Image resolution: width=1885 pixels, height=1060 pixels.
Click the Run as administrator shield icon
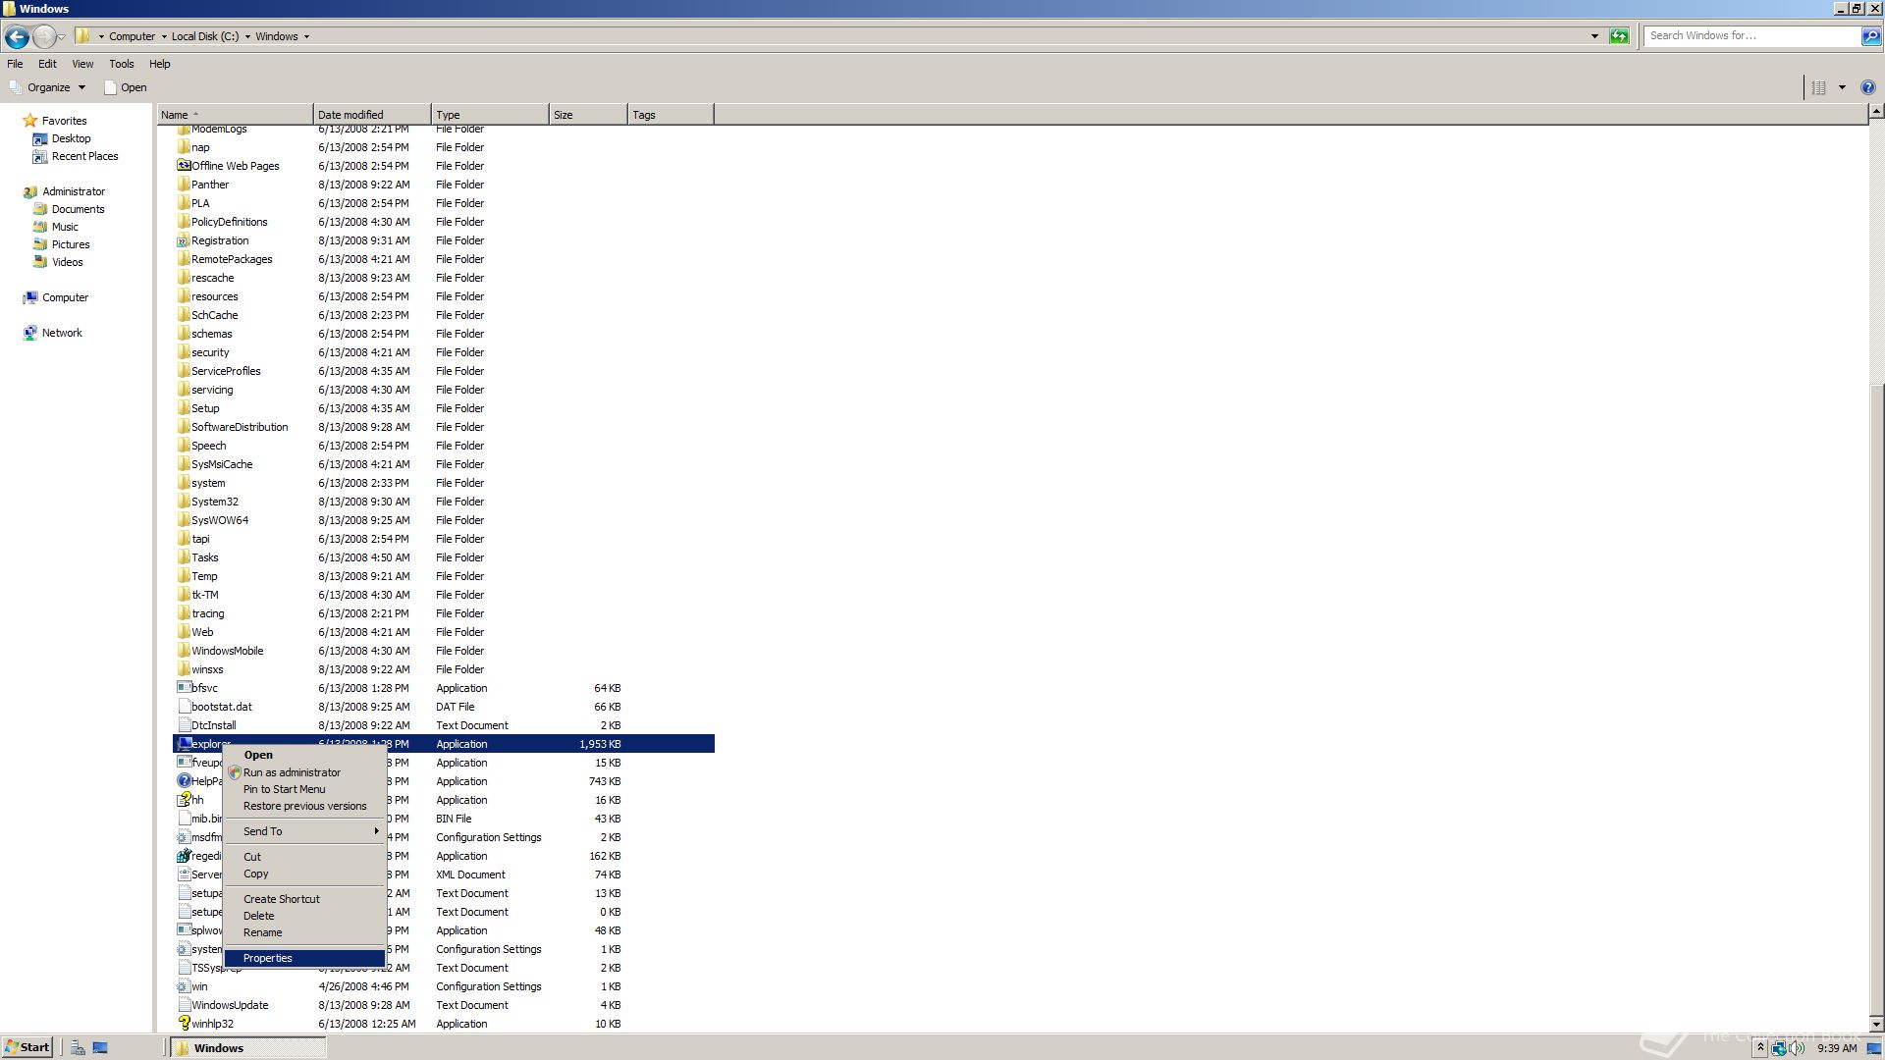[x=235, y=772]
